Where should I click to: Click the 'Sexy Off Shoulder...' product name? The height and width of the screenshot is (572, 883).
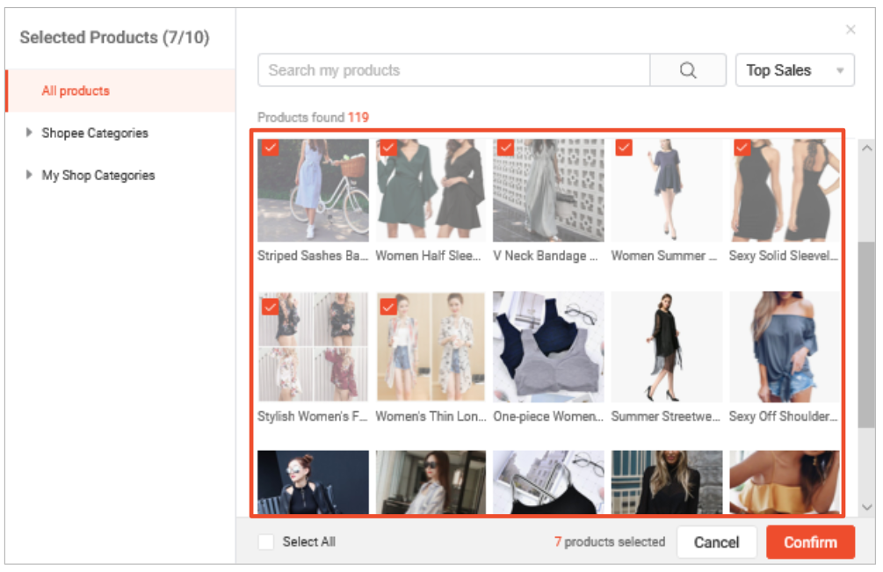(x=784, y=416)
